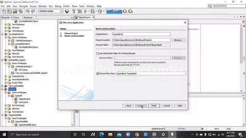Open Google Chrome from the taskbar
Image resolution: width=246 pixels, height=138 pixels.
[x=137, y=135]
